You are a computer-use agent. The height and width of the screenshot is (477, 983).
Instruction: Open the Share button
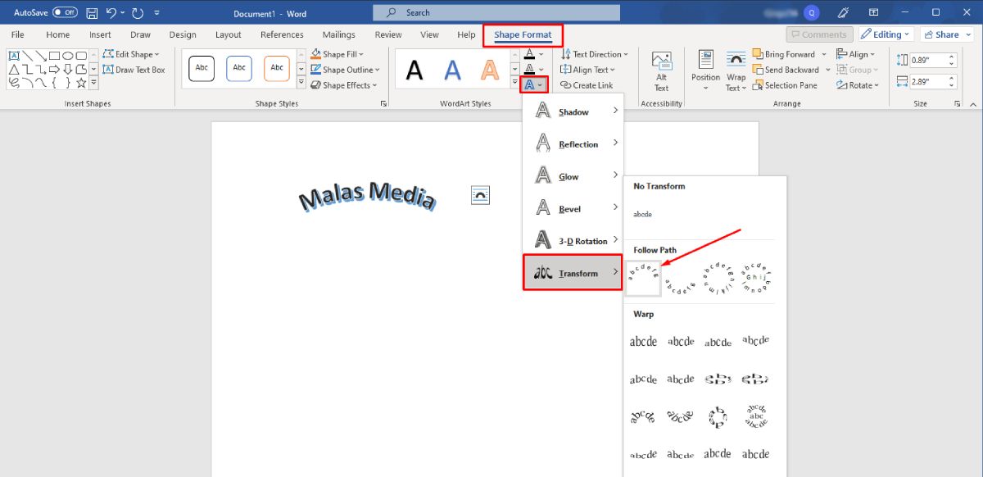[x=946, y=34]
